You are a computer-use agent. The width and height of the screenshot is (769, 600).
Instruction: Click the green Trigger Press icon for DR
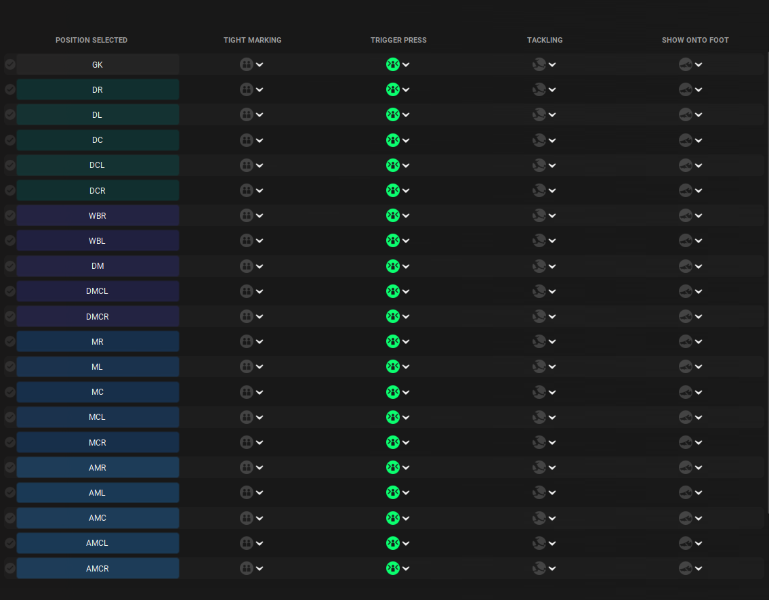[x=392, y=89]
